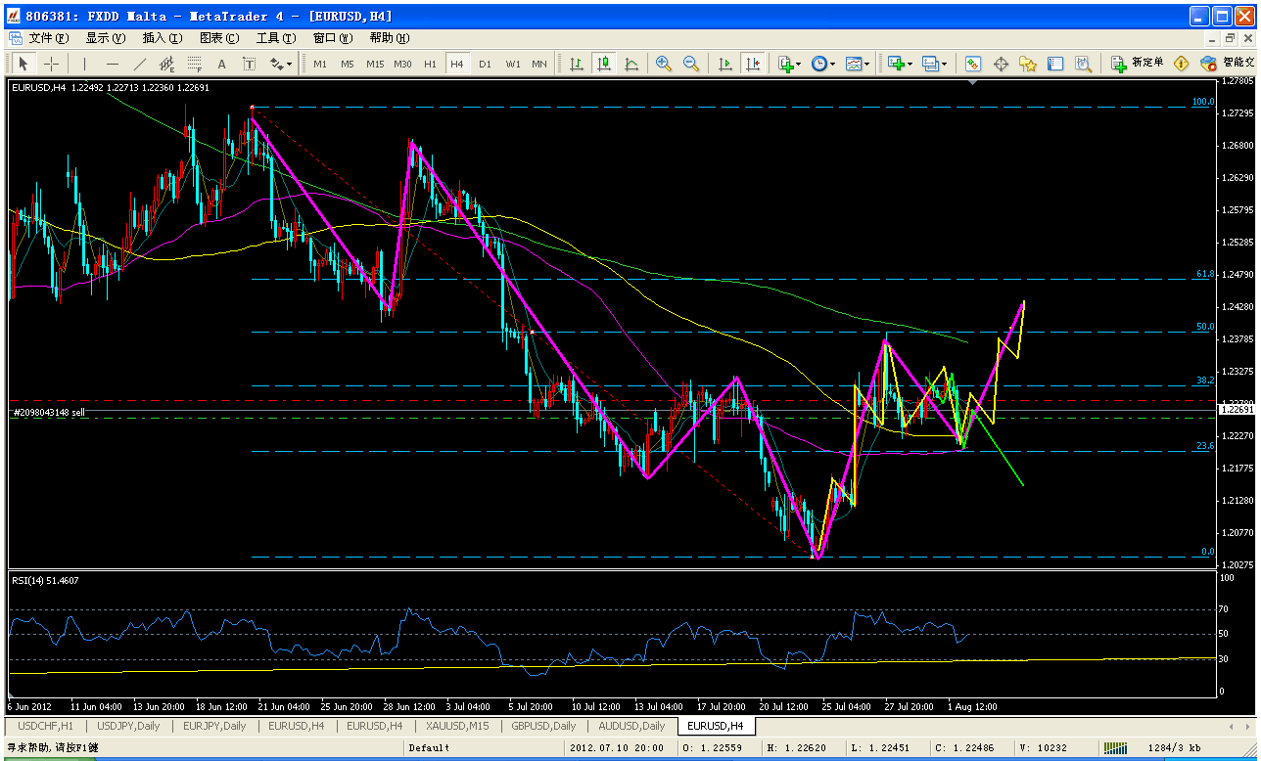The image size is (1261, 761).
Task: Open the Navigator panel (folder star)
Action: tap(1028, 64)
